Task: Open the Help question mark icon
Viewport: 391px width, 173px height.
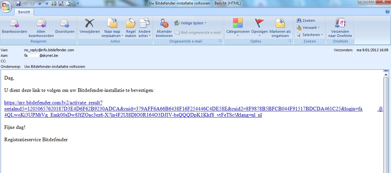Action: click(x=387, y=12)
